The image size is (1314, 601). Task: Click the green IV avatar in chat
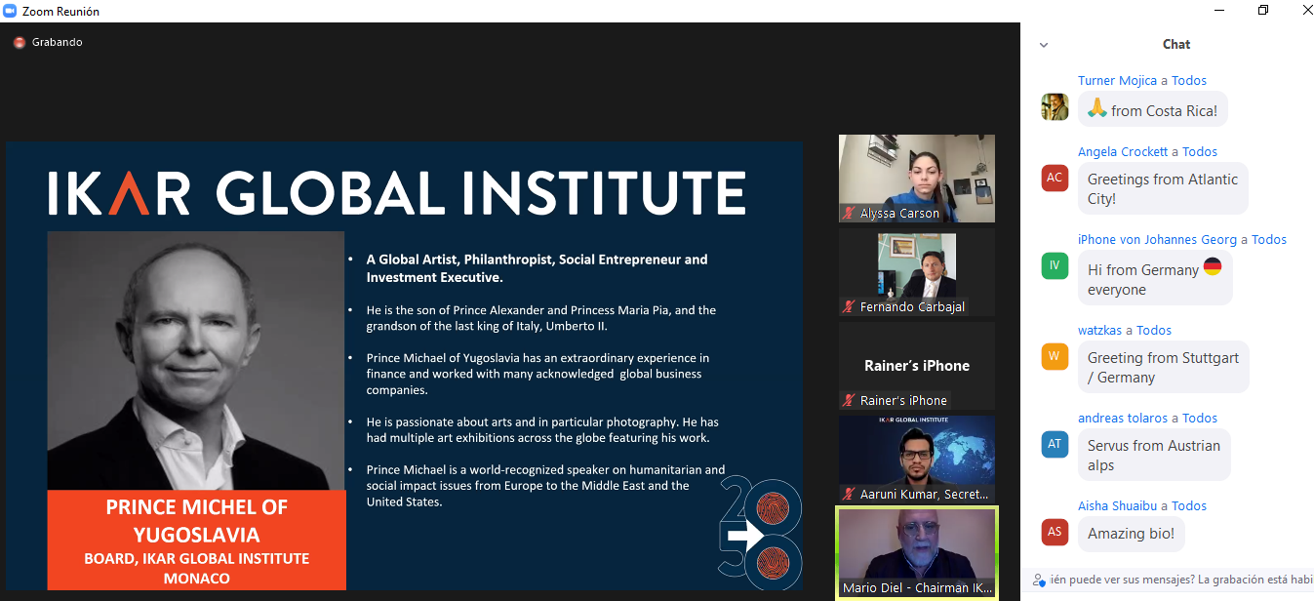point(1055,265)
